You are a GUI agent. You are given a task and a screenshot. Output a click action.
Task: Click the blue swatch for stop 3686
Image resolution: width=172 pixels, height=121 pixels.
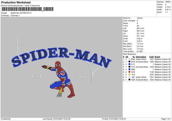pyautogui.click(x=129, y=69)
